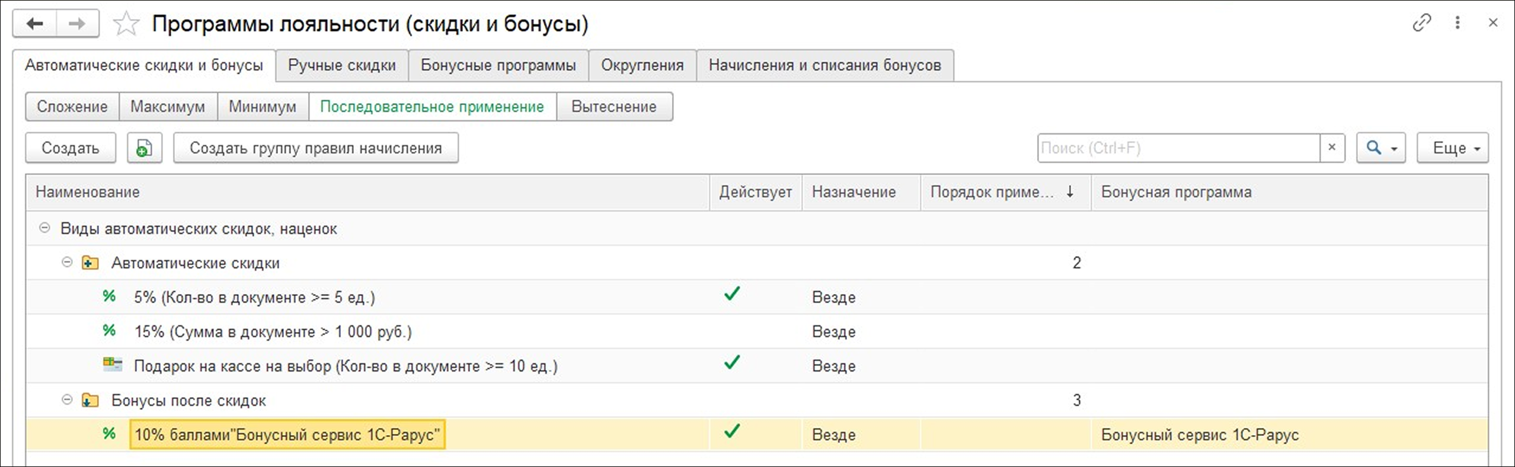Open the magnifier search options dropdown
This screenshot has width=1515, height=467.
pos(1380,148)
